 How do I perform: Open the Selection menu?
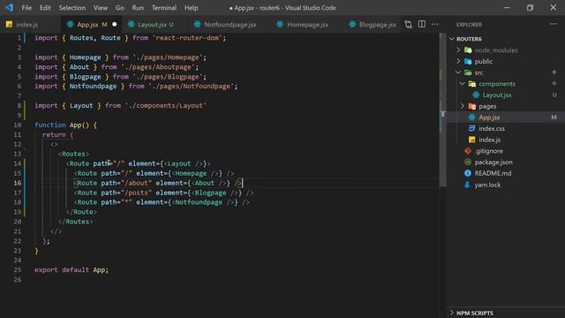click(x=72, y=8)
